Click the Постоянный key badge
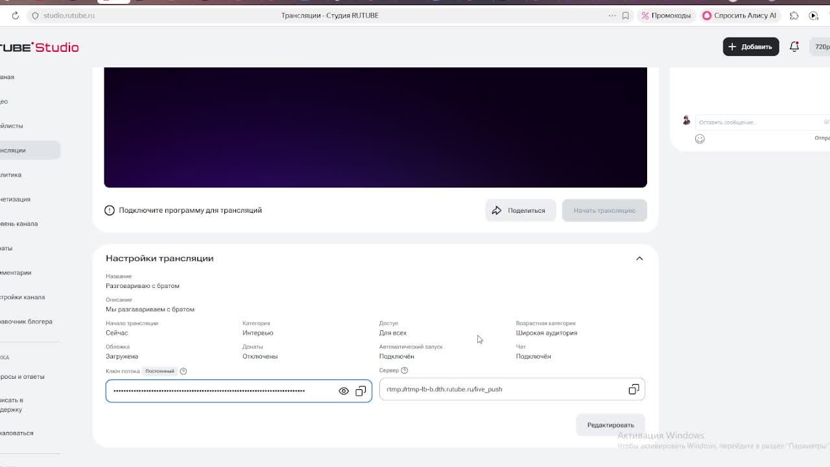Screen dimensions: 830x467 [x=160, y=371]
